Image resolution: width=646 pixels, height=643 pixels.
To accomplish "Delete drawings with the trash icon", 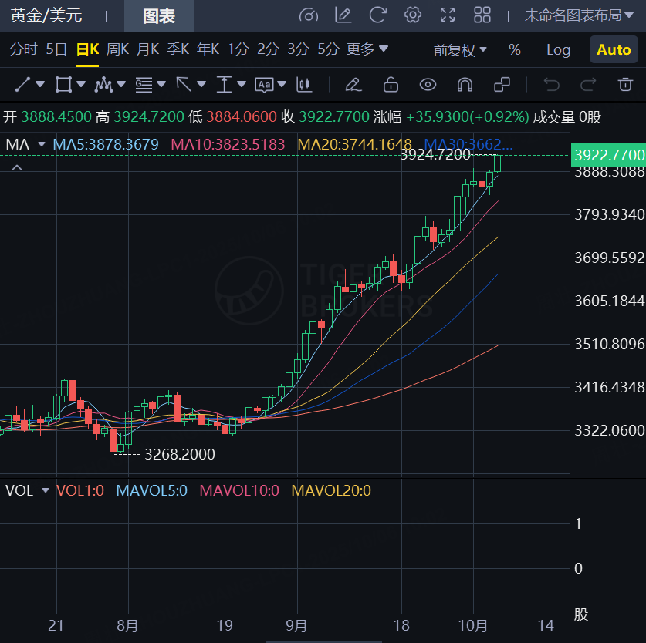I will [625, 84].
